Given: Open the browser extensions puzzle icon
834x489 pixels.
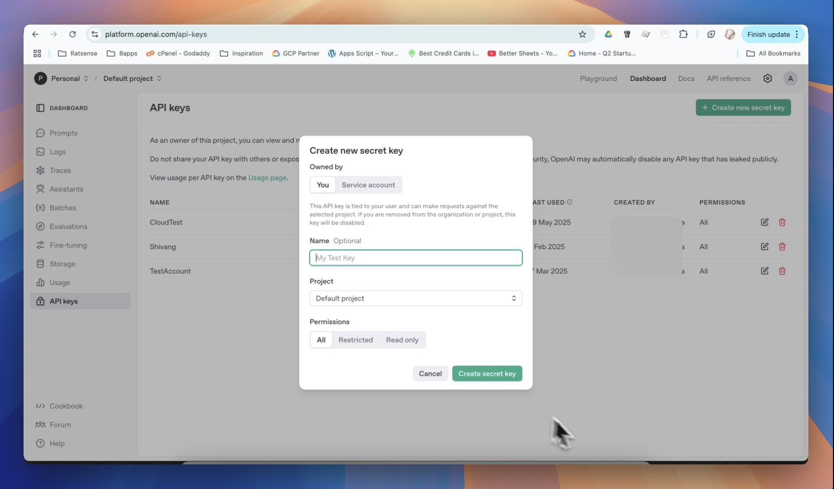Looking at the screenshot, I should (683, 34).
